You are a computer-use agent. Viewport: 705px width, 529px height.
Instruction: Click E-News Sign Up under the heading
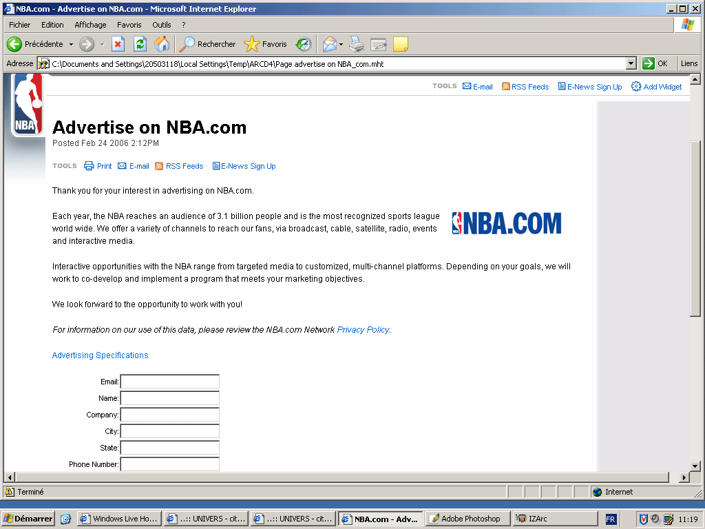(x=244, y=166)
